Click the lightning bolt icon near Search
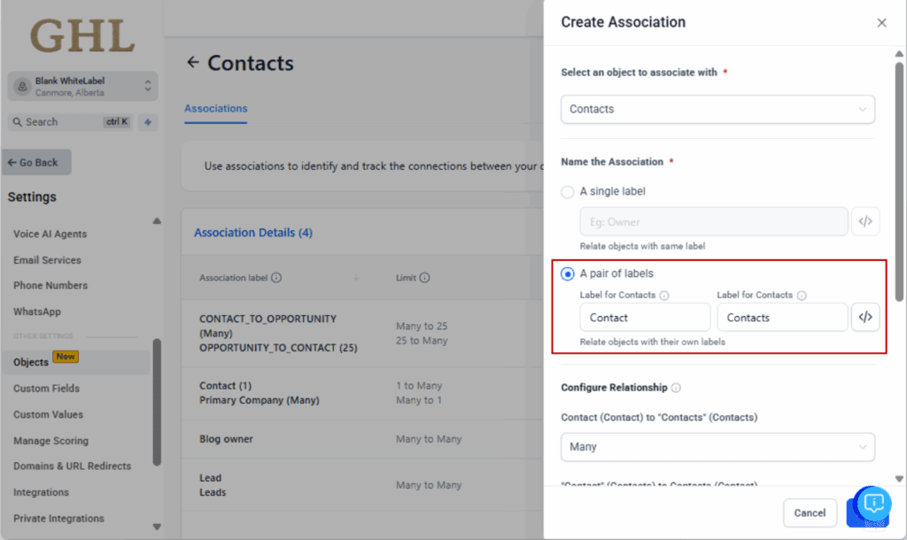 [x=148, y=122]
